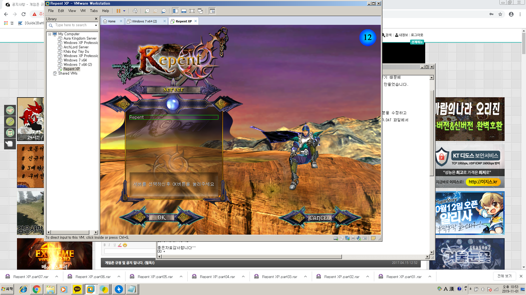Click the network adapter status icon
This screenshot has height=295, width=526.
347,238
